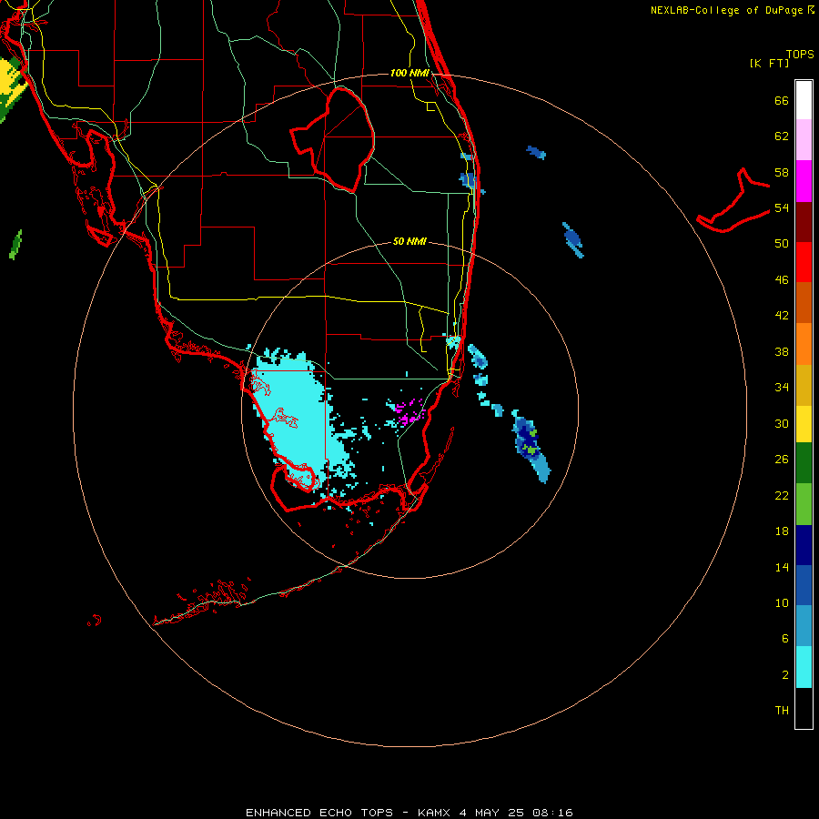Click the 50 NMI range ring label
Image resolution: width=819 pixels, height=819 pixels.
(409, 241)
